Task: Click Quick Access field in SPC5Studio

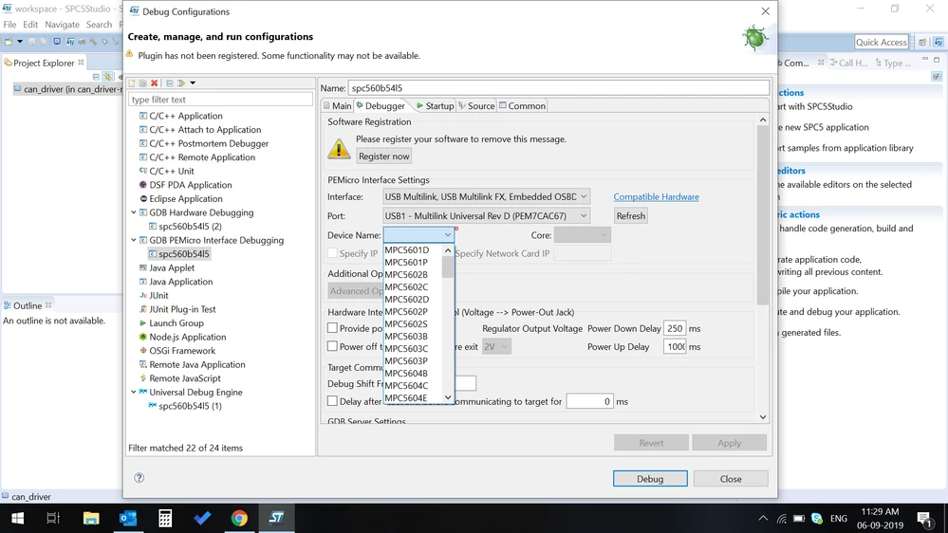Action: (881, 43)
